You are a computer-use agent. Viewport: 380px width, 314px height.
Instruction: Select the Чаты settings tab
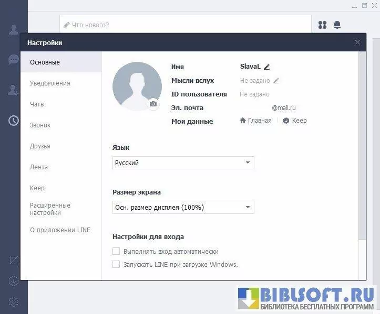click(37, 104)
